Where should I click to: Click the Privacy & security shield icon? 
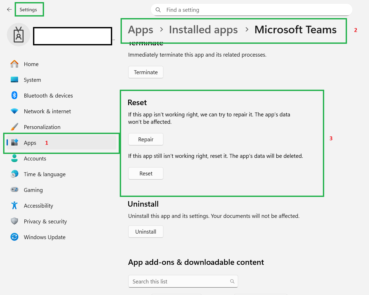pos(14,221)
